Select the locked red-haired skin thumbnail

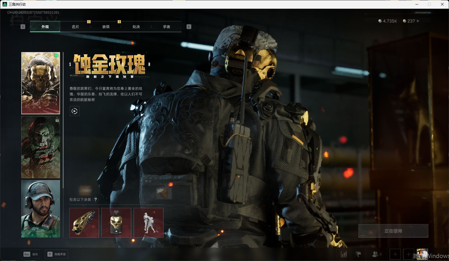pos(41,147)
